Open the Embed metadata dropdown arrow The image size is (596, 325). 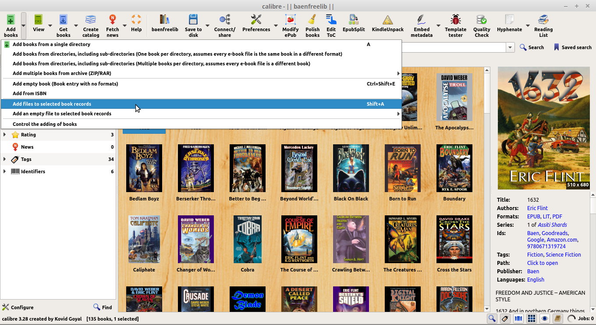pyautogui.click(x=438, y=25)
